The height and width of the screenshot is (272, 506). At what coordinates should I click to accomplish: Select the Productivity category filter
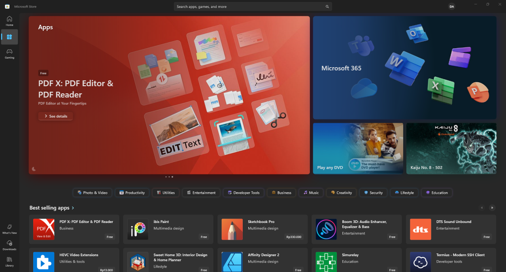pyautogui.click(x=132, y=193)
